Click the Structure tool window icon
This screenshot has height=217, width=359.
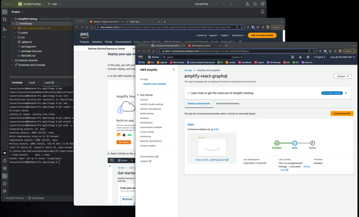pos(5,29)
